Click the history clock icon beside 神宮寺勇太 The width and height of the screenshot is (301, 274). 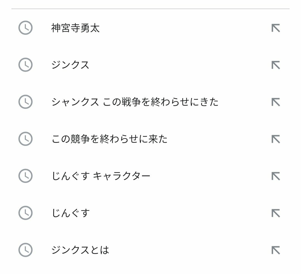click(x=25, y=28)
